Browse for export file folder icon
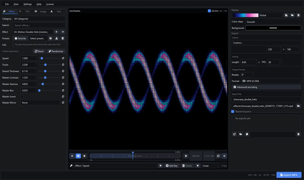The width and height of the screenshot is (304, 180). tap(298, 106)
